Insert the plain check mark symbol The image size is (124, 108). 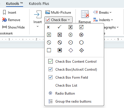point(60,27)
